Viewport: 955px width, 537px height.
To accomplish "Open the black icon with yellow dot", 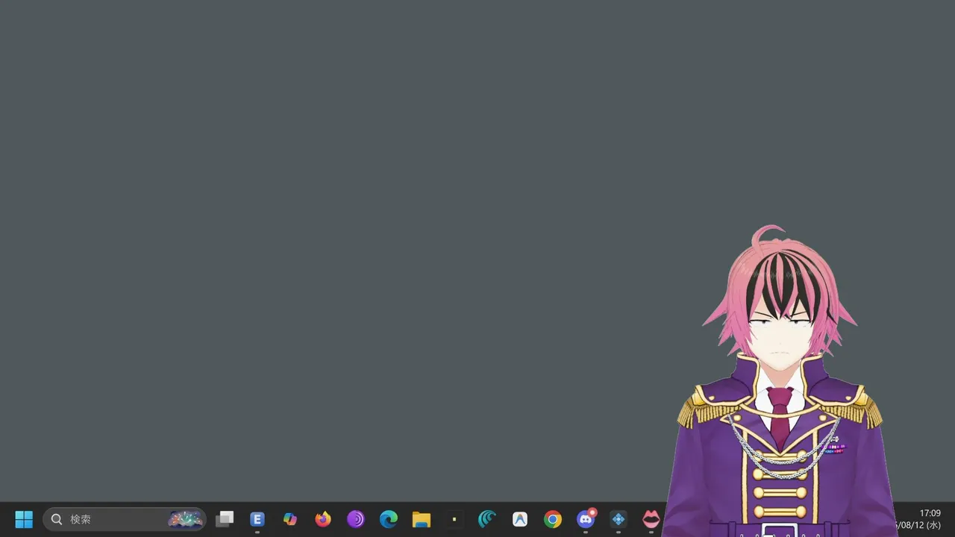I will 454,519.
